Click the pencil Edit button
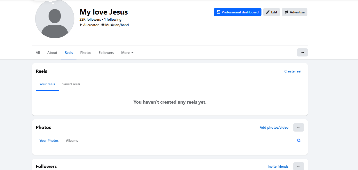Image resolution: width=358 pixels, height=170 pixels. pos(272,12)
